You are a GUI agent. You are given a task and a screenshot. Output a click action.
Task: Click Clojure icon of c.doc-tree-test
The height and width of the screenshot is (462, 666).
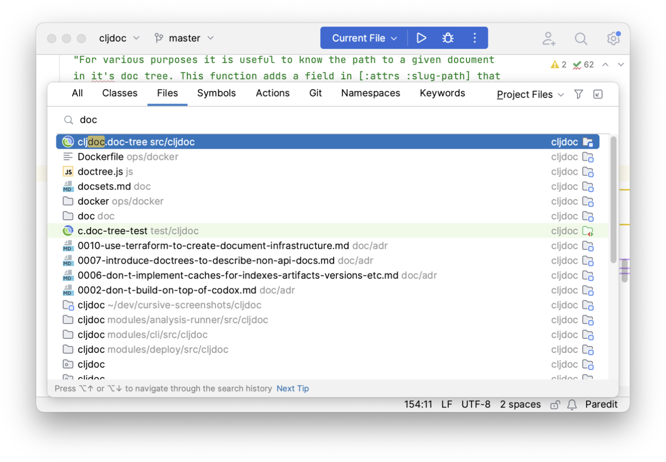(x=68, y=231)
